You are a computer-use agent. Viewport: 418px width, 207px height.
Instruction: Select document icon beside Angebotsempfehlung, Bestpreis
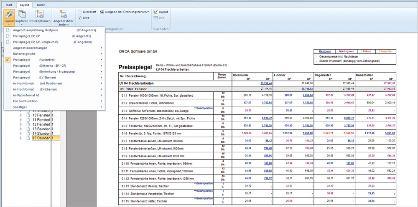[8, 30]
